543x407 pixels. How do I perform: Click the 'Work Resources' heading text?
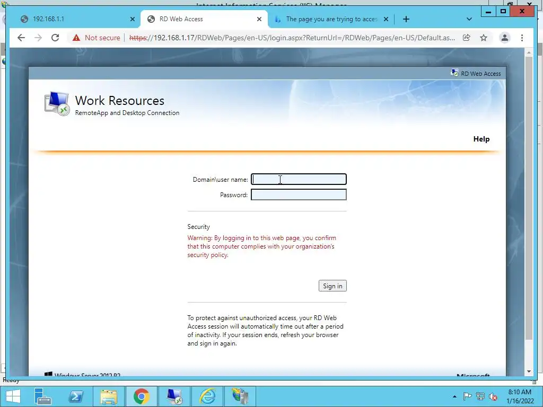click(120, 100)
